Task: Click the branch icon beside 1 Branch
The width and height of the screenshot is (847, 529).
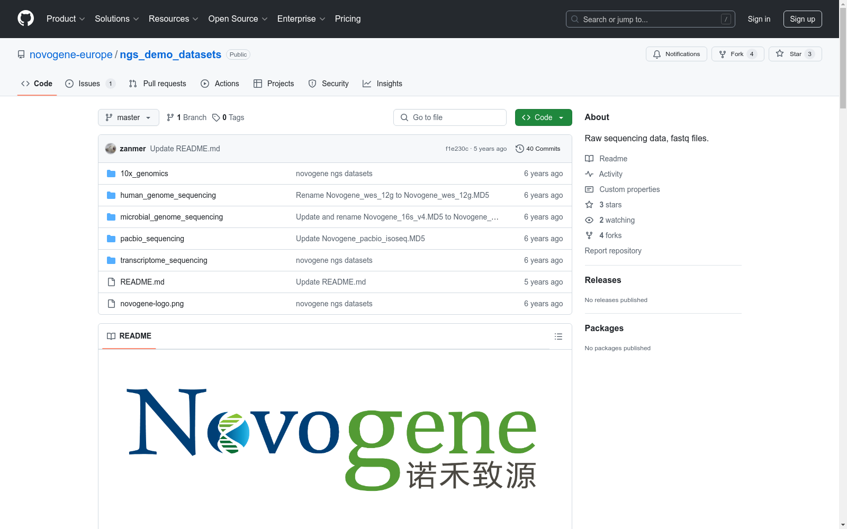Action: (170, 117)
